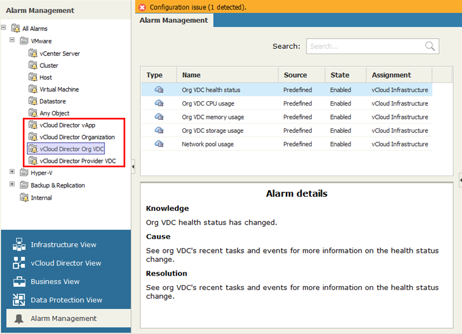
Task: Click the Alarm Management bell icon
Action: (19, 318)
